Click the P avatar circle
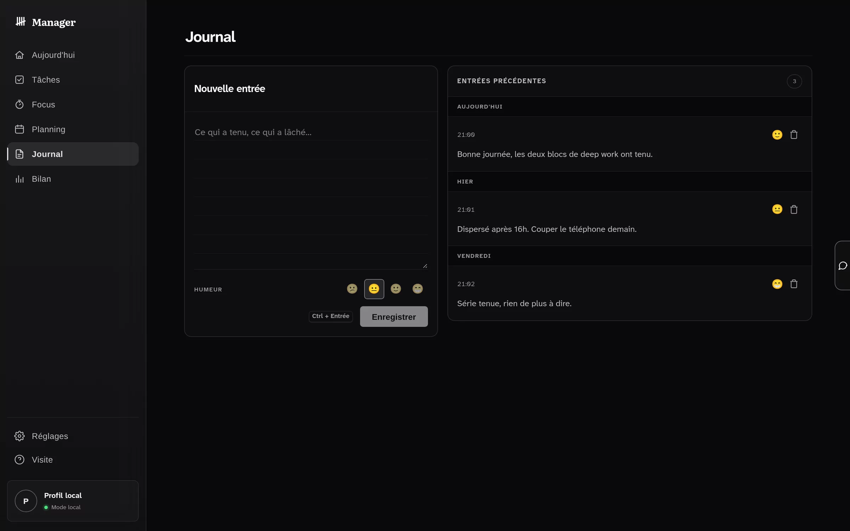 tap(26, 501)
